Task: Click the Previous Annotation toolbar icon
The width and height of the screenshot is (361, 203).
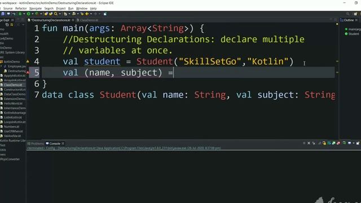Action: coord(74,14)
